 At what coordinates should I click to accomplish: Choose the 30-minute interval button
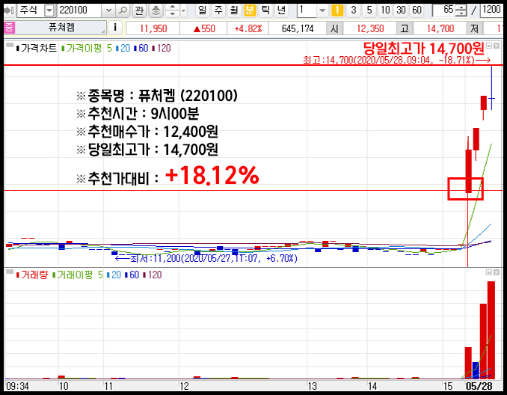(401, 10)
